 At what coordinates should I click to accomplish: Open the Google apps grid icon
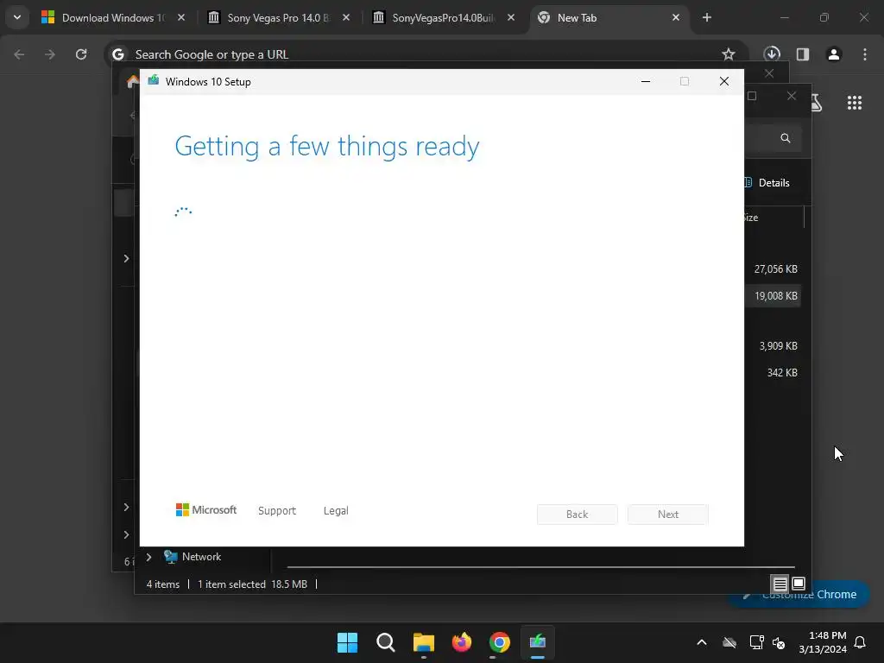[x=854, y=103]
